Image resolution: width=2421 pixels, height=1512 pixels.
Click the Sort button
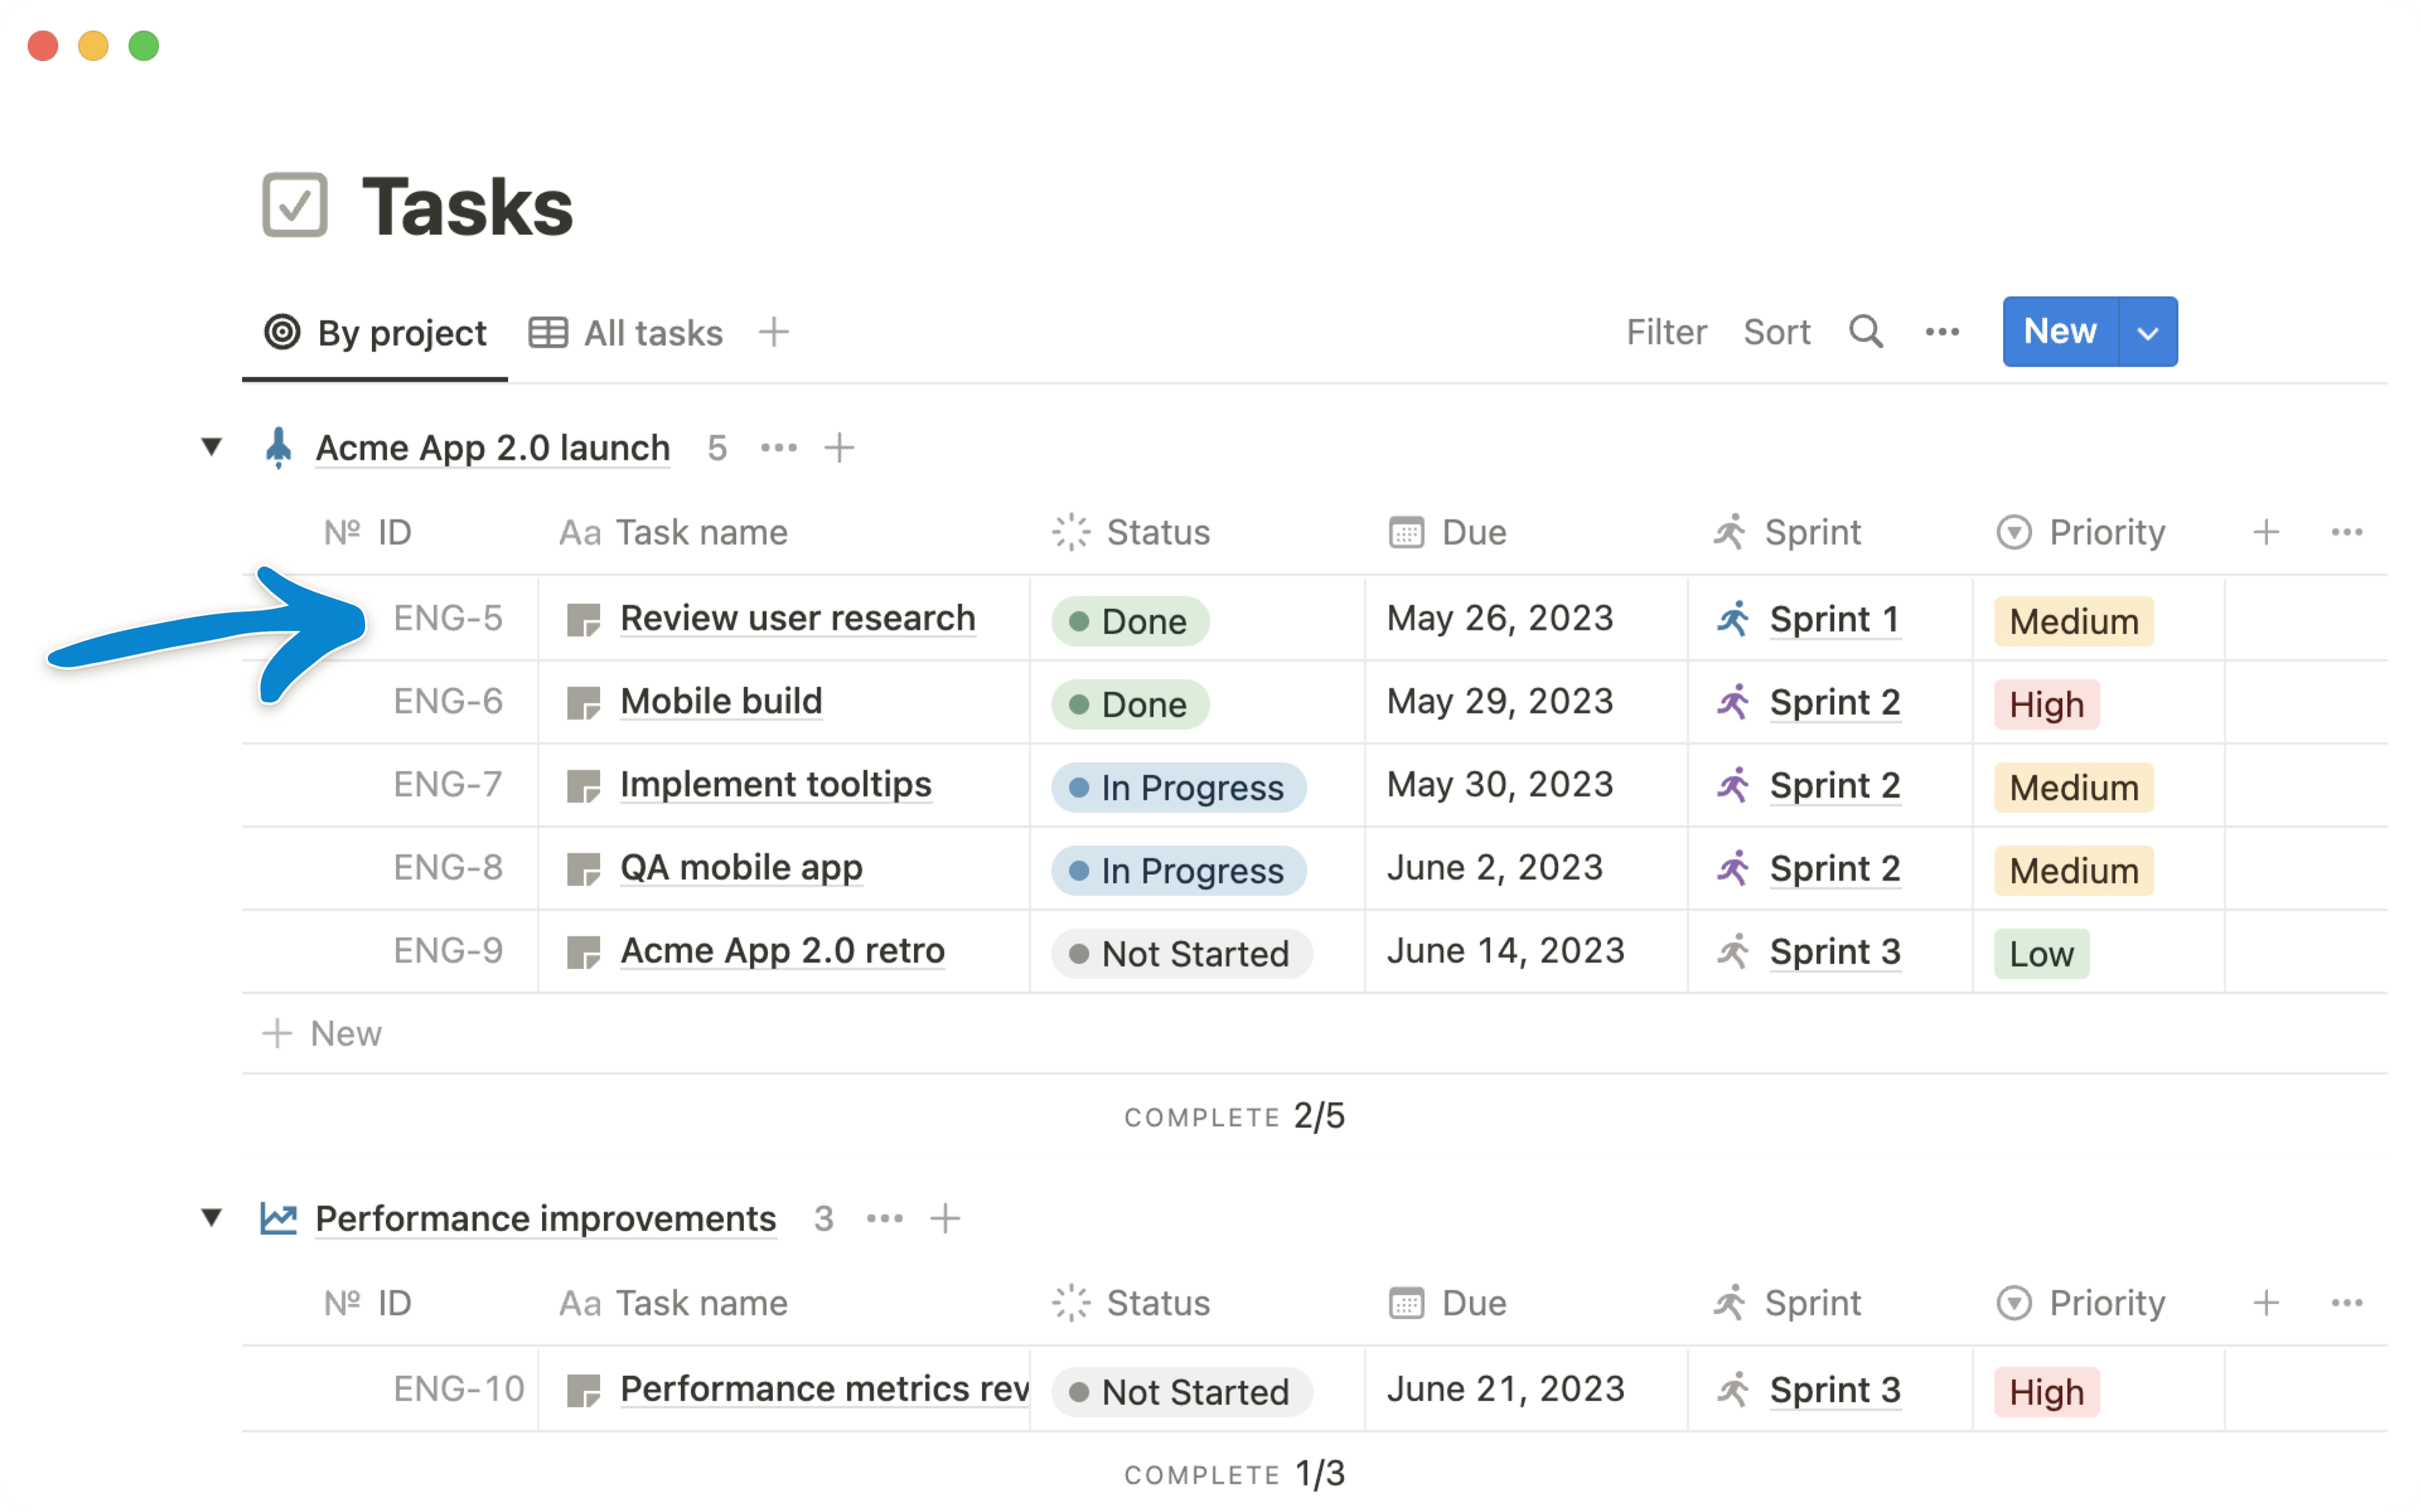click(1776, 332)
